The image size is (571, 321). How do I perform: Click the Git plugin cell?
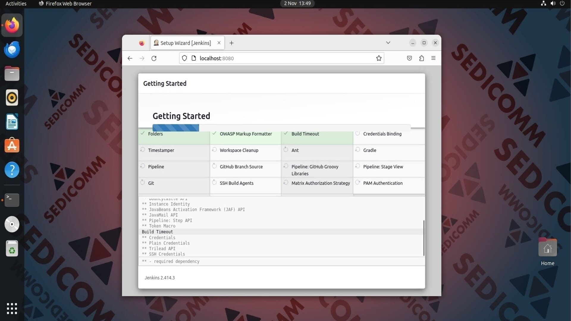tap(174, 186)
